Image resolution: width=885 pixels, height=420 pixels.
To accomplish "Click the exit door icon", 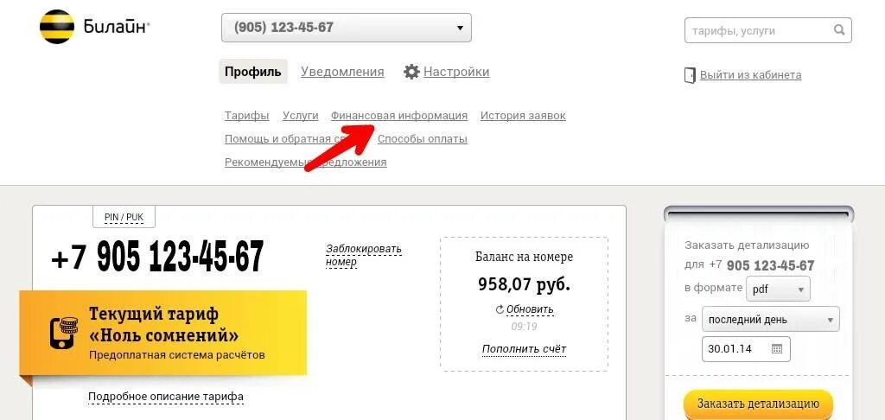I will [x=690, y=75].
